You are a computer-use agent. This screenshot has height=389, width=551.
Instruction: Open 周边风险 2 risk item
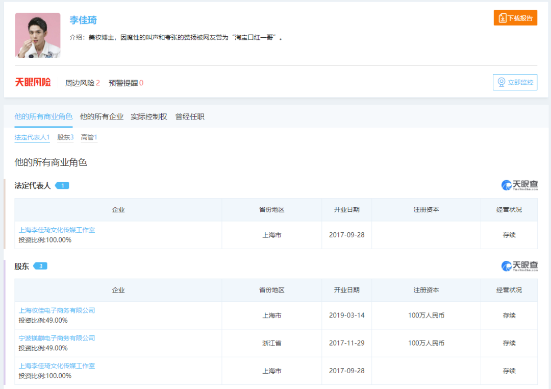(x=83, y=83)
